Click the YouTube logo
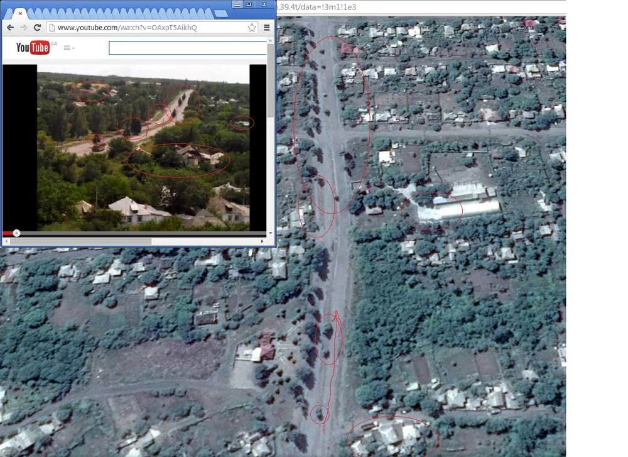The image size is (628, 457). (x=33, y=48)
